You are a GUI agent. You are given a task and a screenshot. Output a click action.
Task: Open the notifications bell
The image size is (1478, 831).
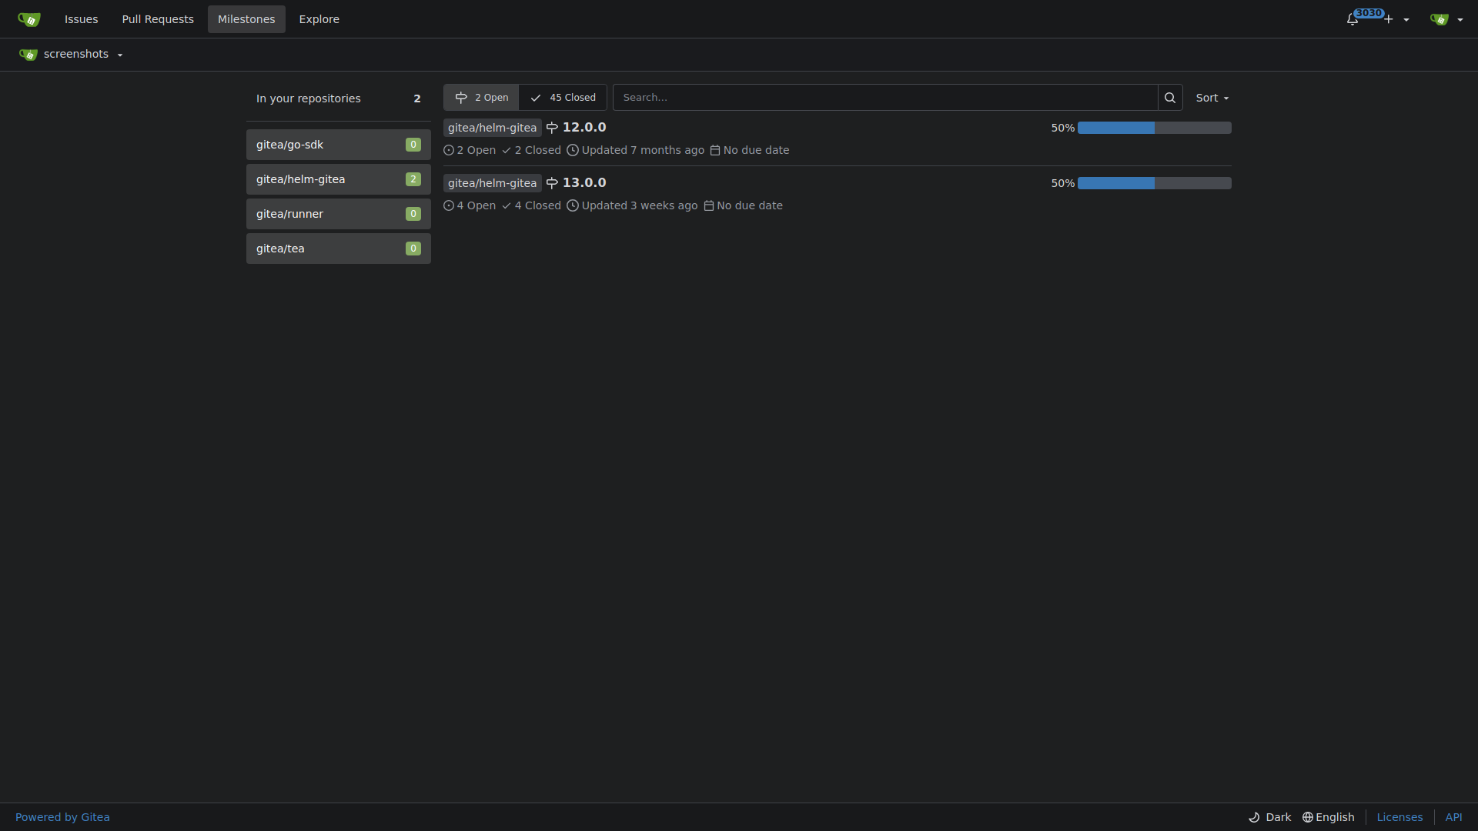1353,19
